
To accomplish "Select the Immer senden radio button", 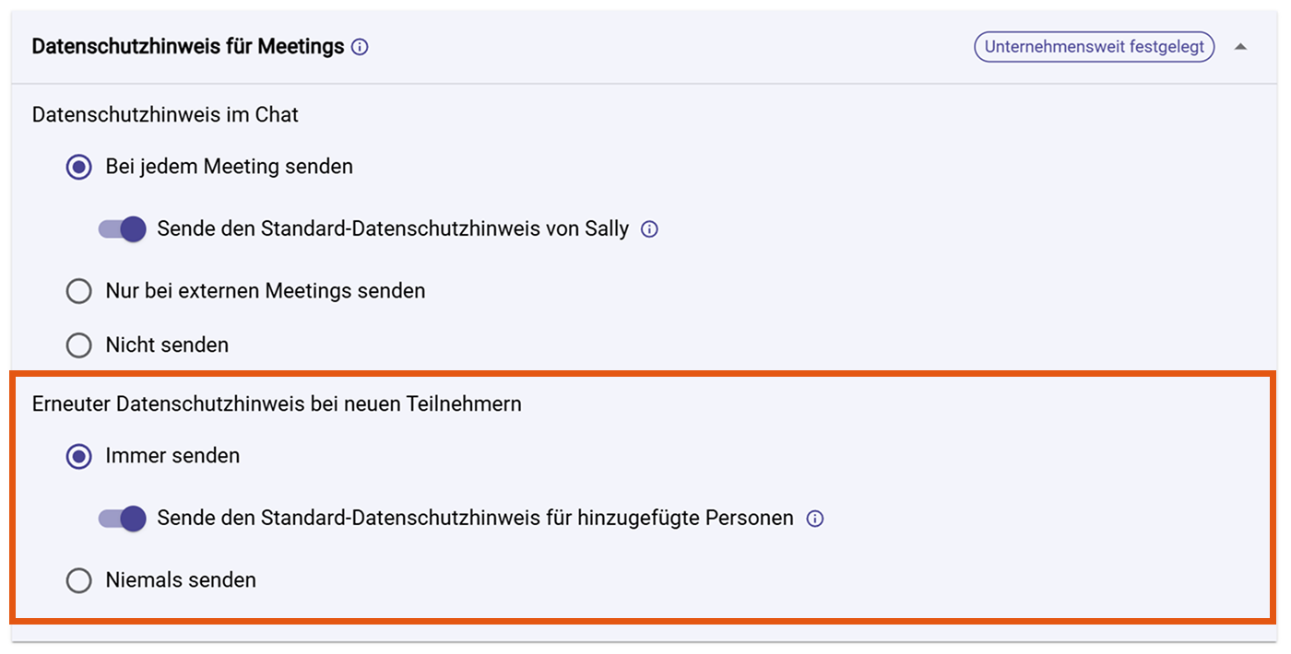I will tap(79, 456).
